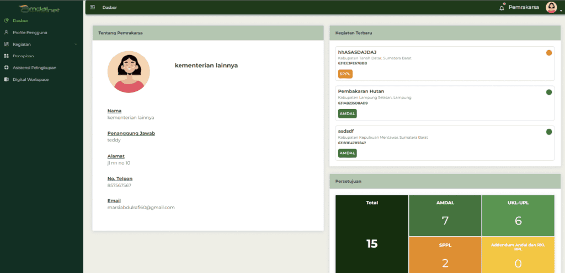
Task: Click the AMDAL badge under Pembakaran Hutan
Action: pos(347,113)
